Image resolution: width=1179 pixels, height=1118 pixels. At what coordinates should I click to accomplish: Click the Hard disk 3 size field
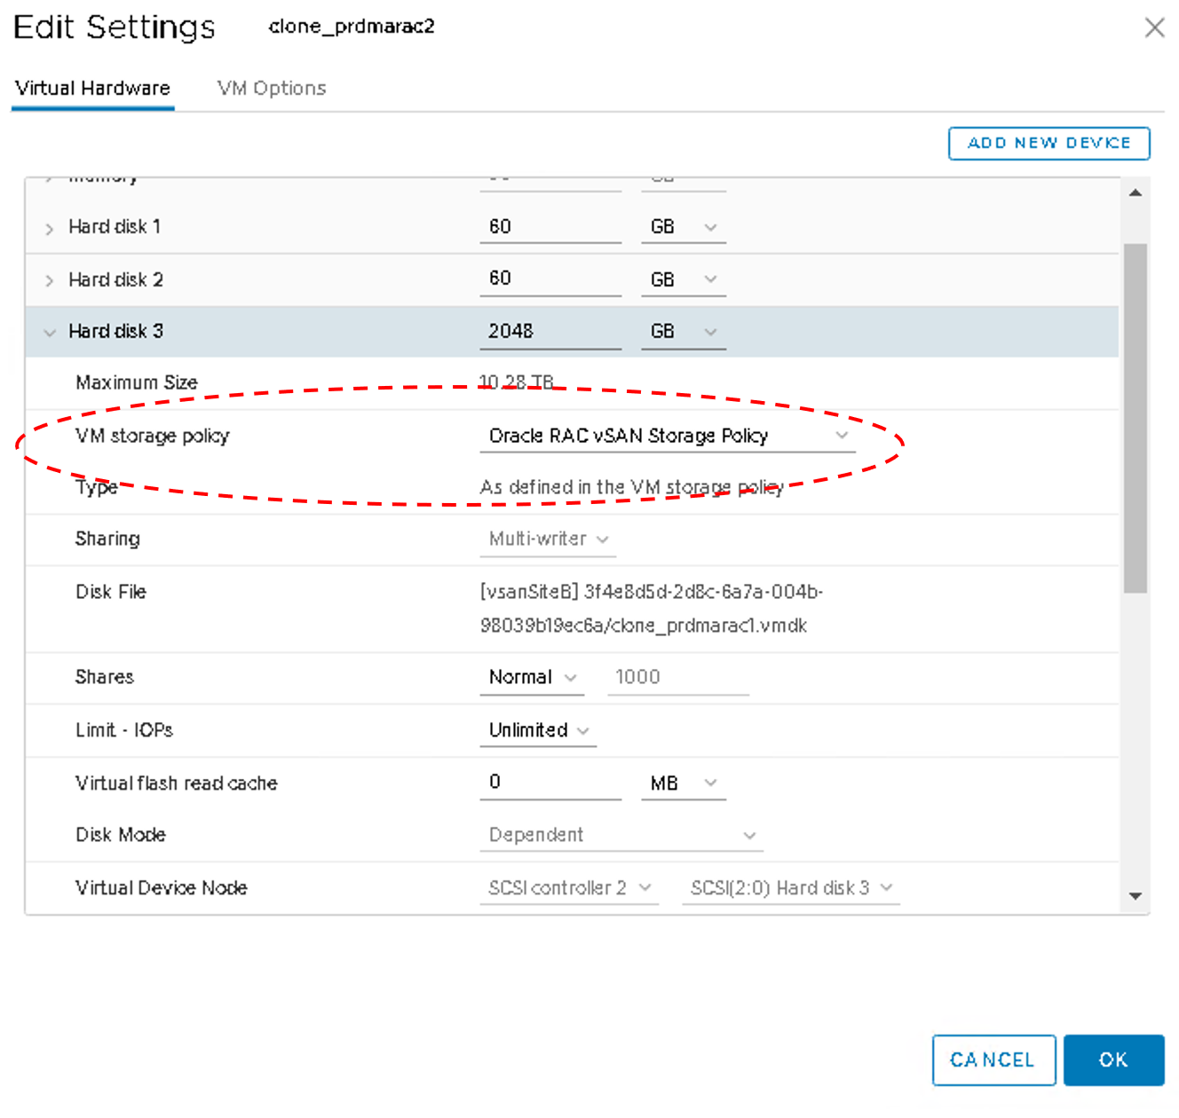(x=550, y=332)
